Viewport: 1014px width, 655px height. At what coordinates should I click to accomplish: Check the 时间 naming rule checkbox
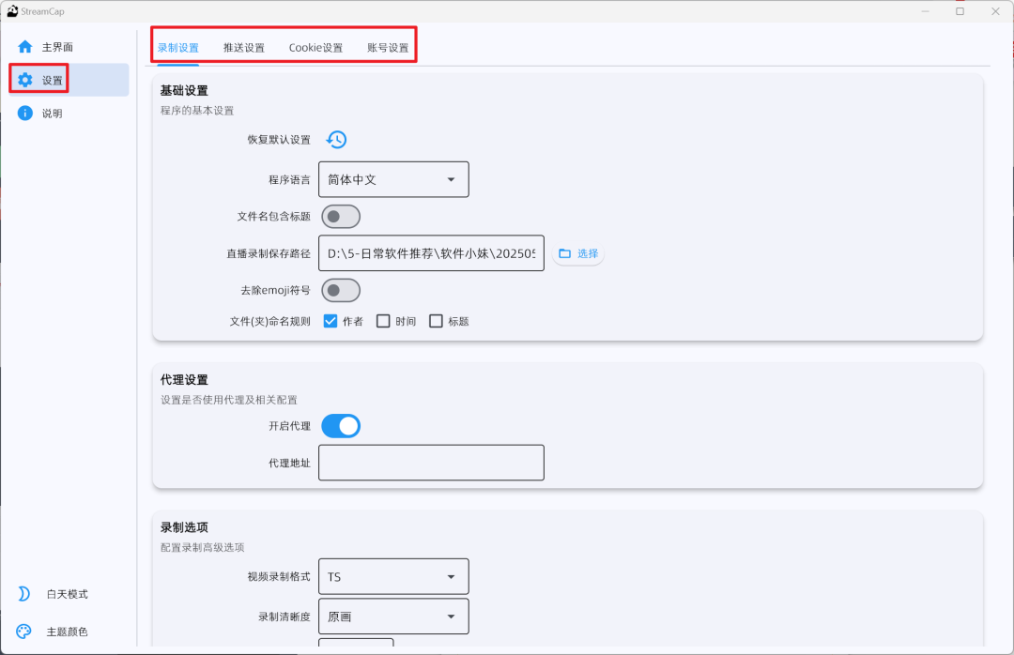coord(383,321)
